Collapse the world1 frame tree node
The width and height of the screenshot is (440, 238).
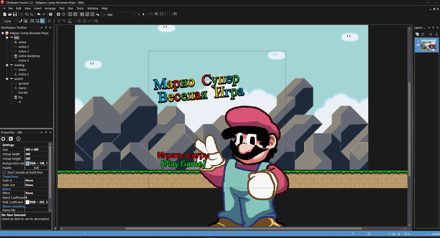coord(7,79)
